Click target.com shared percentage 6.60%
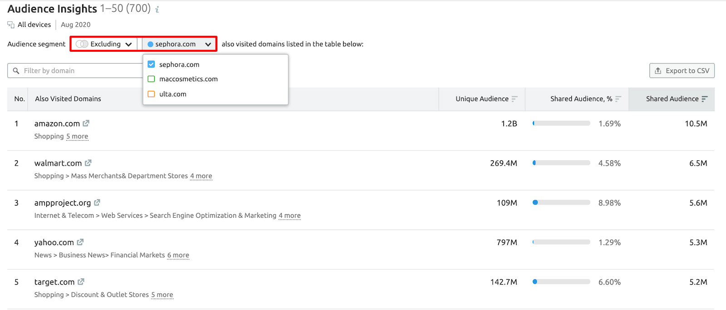The image size is (726, 310). (609, 282)
